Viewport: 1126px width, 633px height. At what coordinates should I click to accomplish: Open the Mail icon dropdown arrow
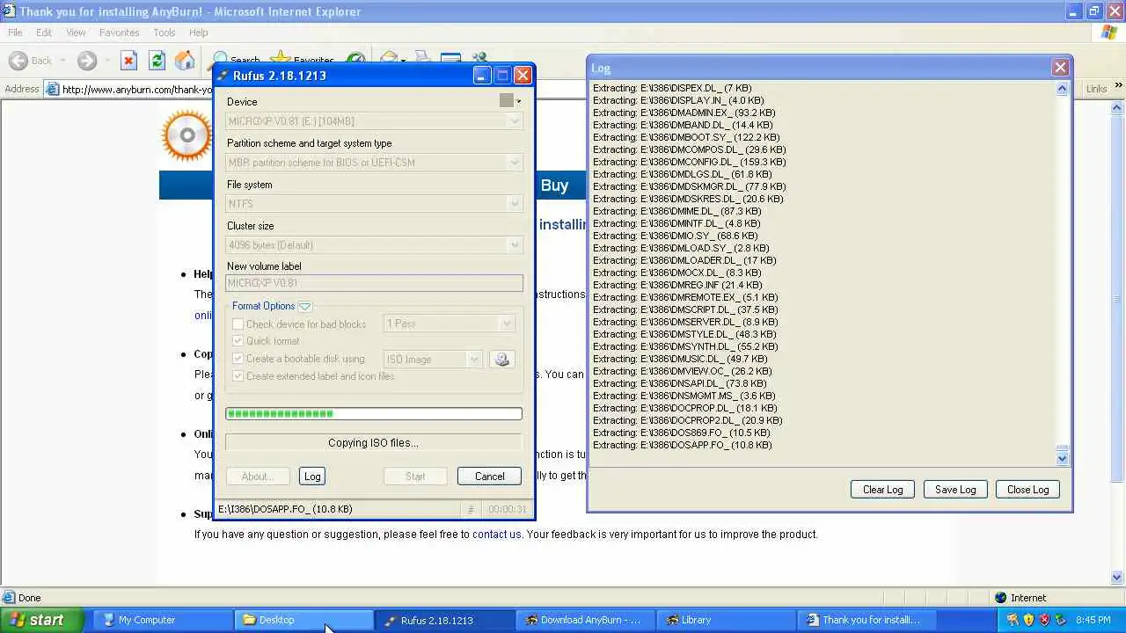[x=404, y=59]
